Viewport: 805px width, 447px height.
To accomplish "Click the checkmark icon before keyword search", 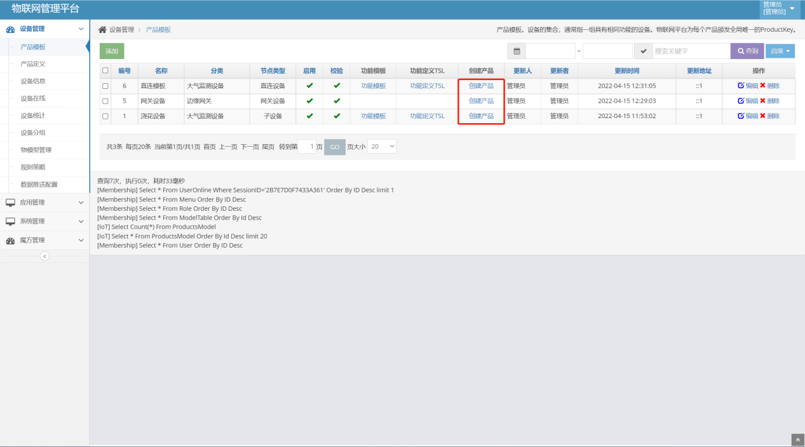I will 644,51.
